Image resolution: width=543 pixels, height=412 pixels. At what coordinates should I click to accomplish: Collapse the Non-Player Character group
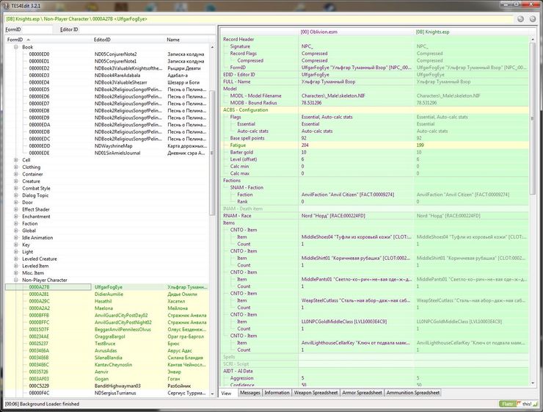point(16,280)
